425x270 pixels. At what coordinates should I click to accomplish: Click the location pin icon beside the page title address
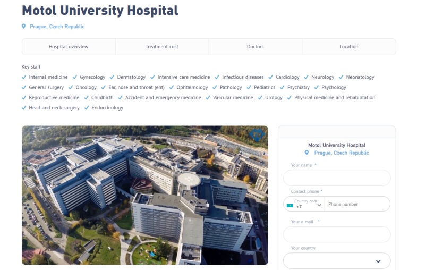pos(23,26)
